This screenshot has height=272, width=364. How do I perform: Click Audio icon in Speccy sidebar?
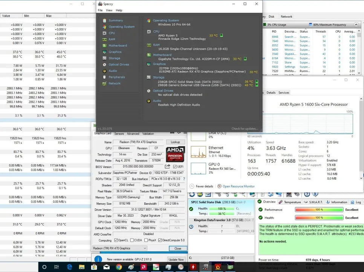tap(104, 71)
